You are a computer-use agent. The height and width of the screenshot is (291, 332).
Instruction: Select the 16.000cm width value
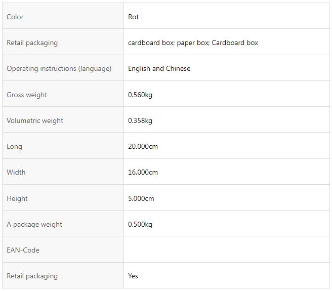coord(143,172)
